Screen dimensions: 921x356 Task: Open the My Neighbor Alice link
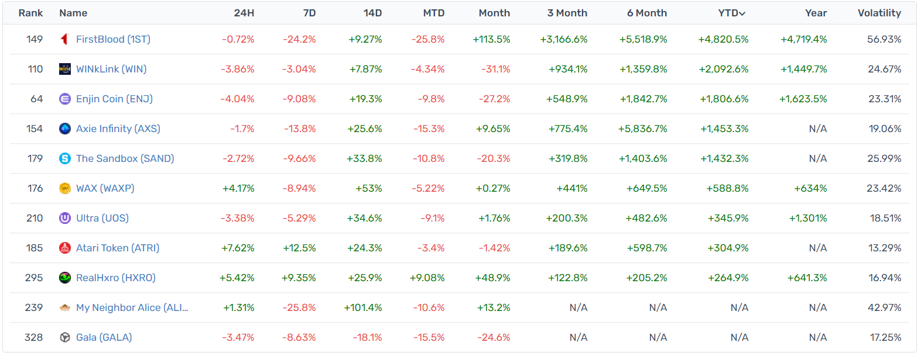[x=132, y=307]
